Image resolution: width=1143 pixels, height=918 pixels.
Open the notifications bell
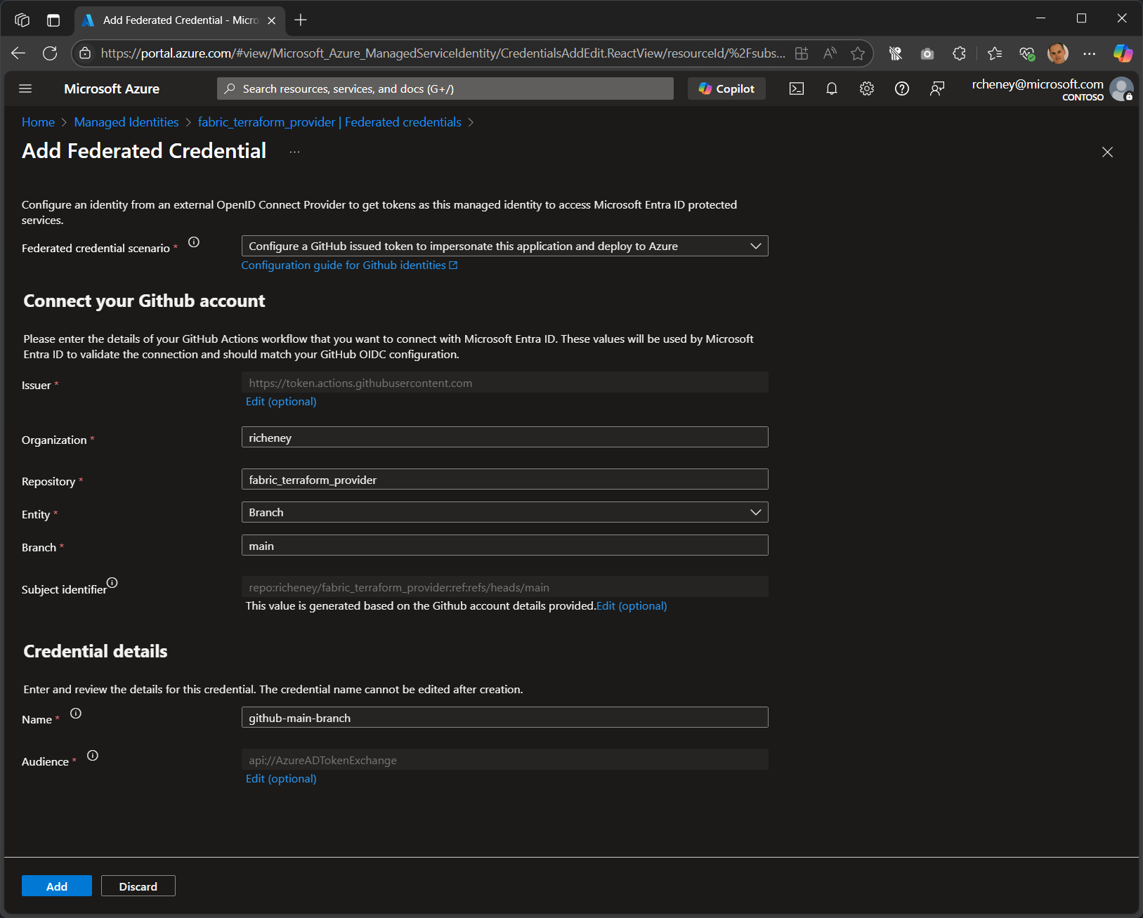[832, 88]
